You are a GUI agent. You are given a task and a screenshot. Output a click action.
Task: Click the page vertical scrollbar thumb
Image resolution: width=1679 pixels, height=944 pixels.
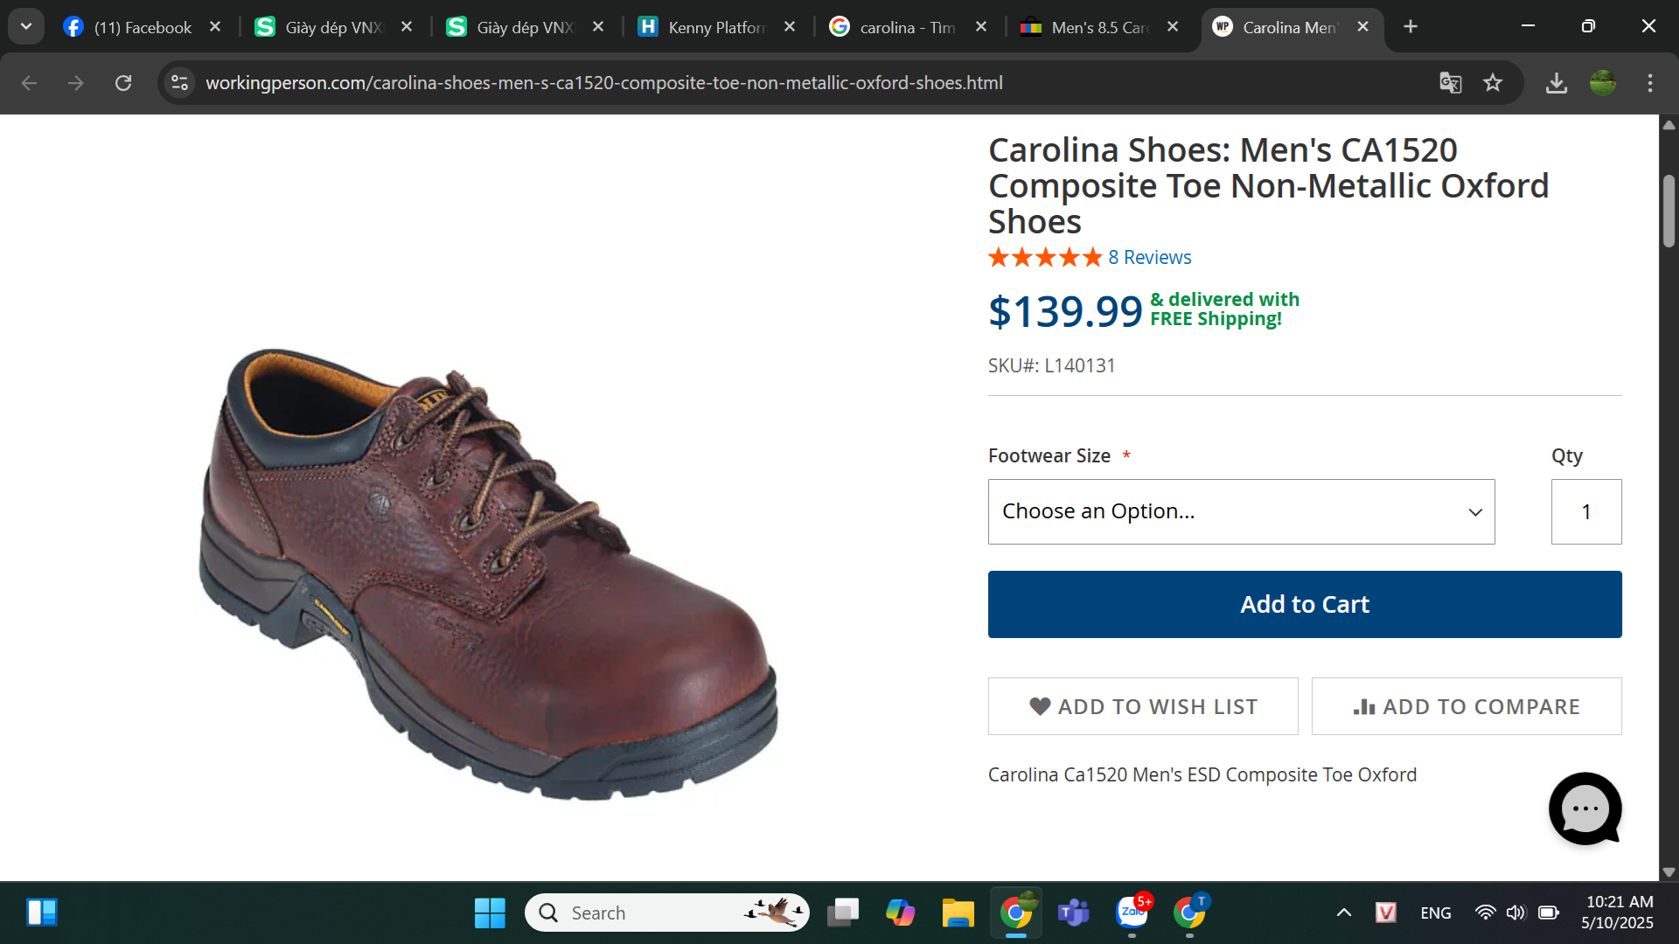tap(1669, 212)
